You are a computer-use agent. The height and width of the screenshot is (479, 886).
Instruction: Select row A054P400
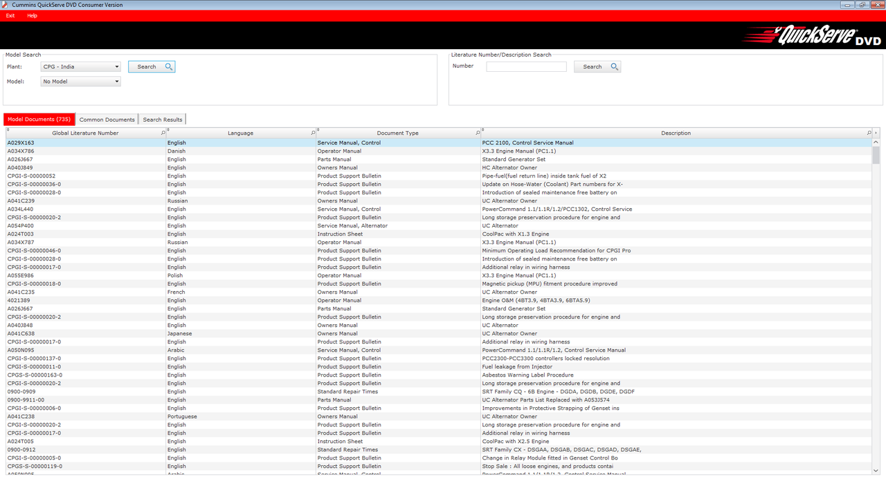pyautogui.click(x=438, y=226)
